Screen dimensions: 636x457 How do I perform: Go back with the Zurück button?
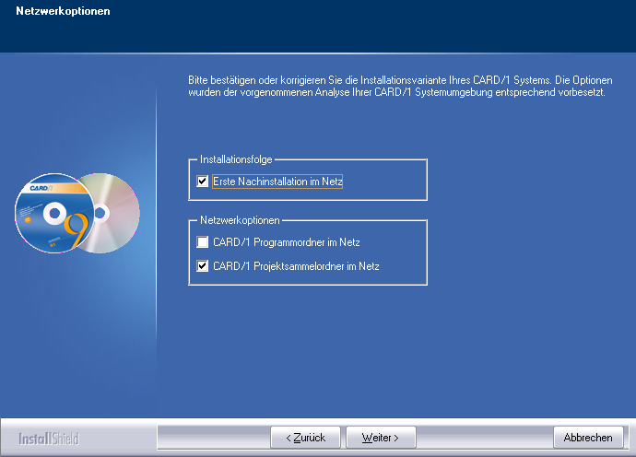(x=305, y=438)
